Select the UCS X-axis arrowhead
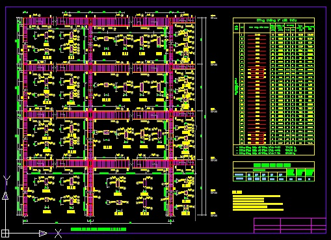This screenshot has height=240, width=331. coord(43,233)
